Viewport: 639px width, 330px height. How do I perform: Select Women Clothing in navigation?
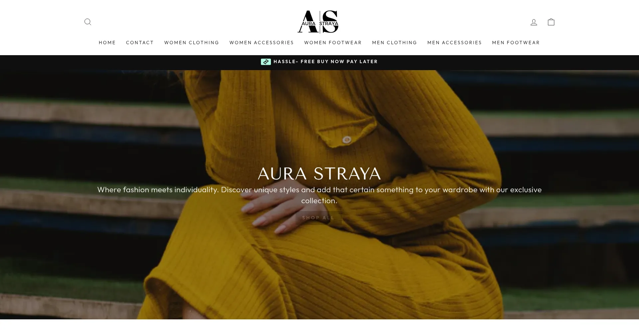(192, 43)
